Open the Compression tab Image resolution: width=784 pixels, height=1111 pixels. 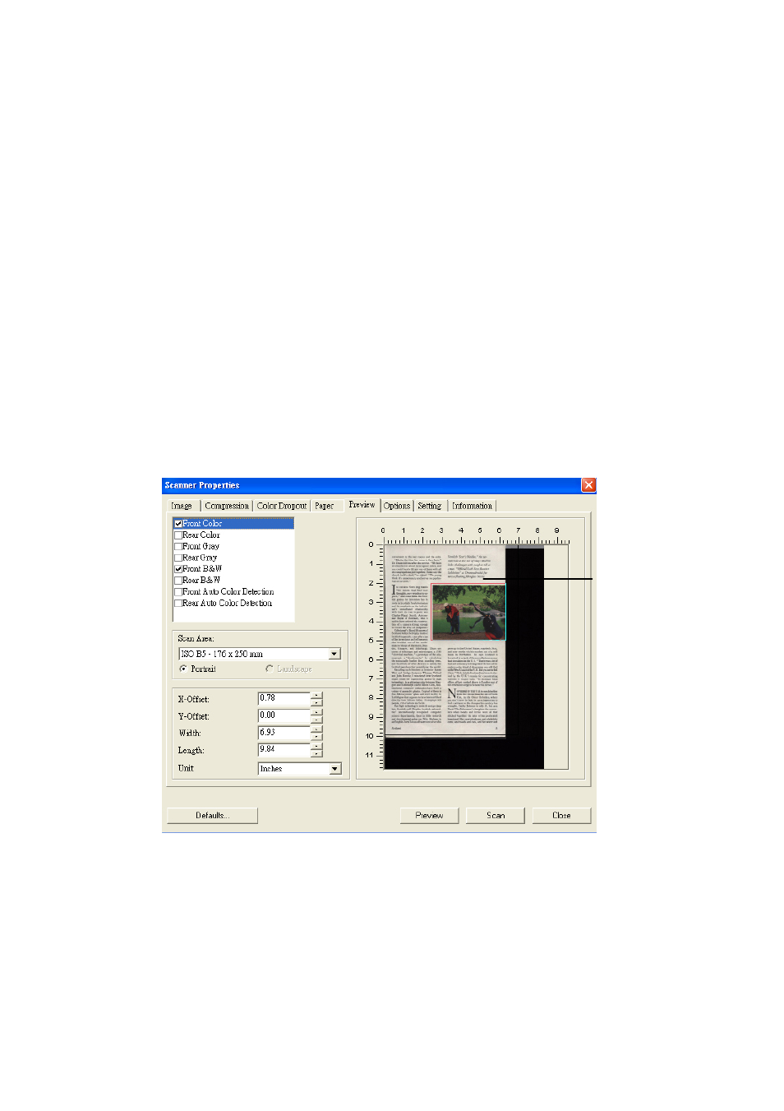click(227, 506)
